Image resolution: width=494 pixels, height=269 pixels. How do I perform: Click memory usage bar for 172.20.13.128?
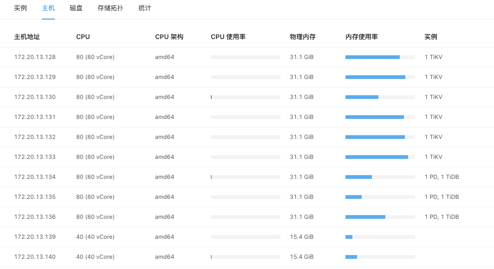380,57
